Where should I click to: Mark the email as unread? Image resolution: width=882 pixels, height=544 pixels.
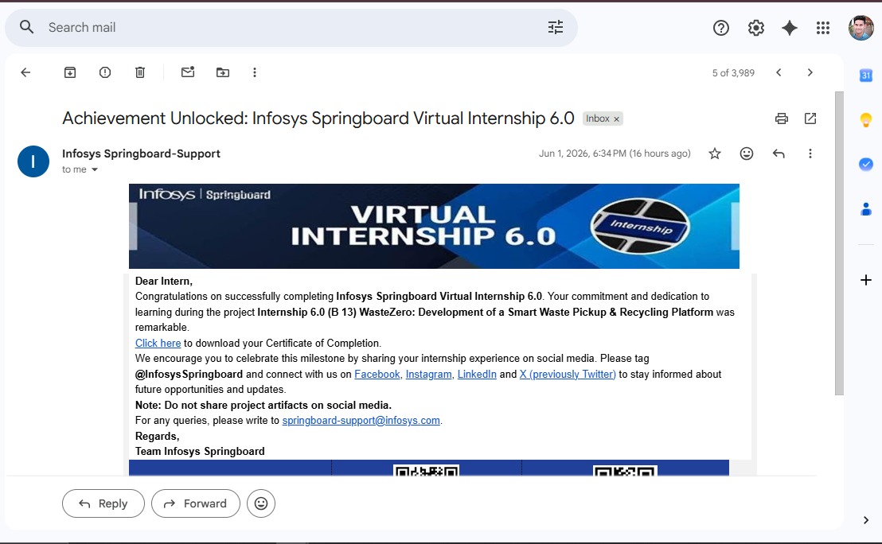[188, 72]
